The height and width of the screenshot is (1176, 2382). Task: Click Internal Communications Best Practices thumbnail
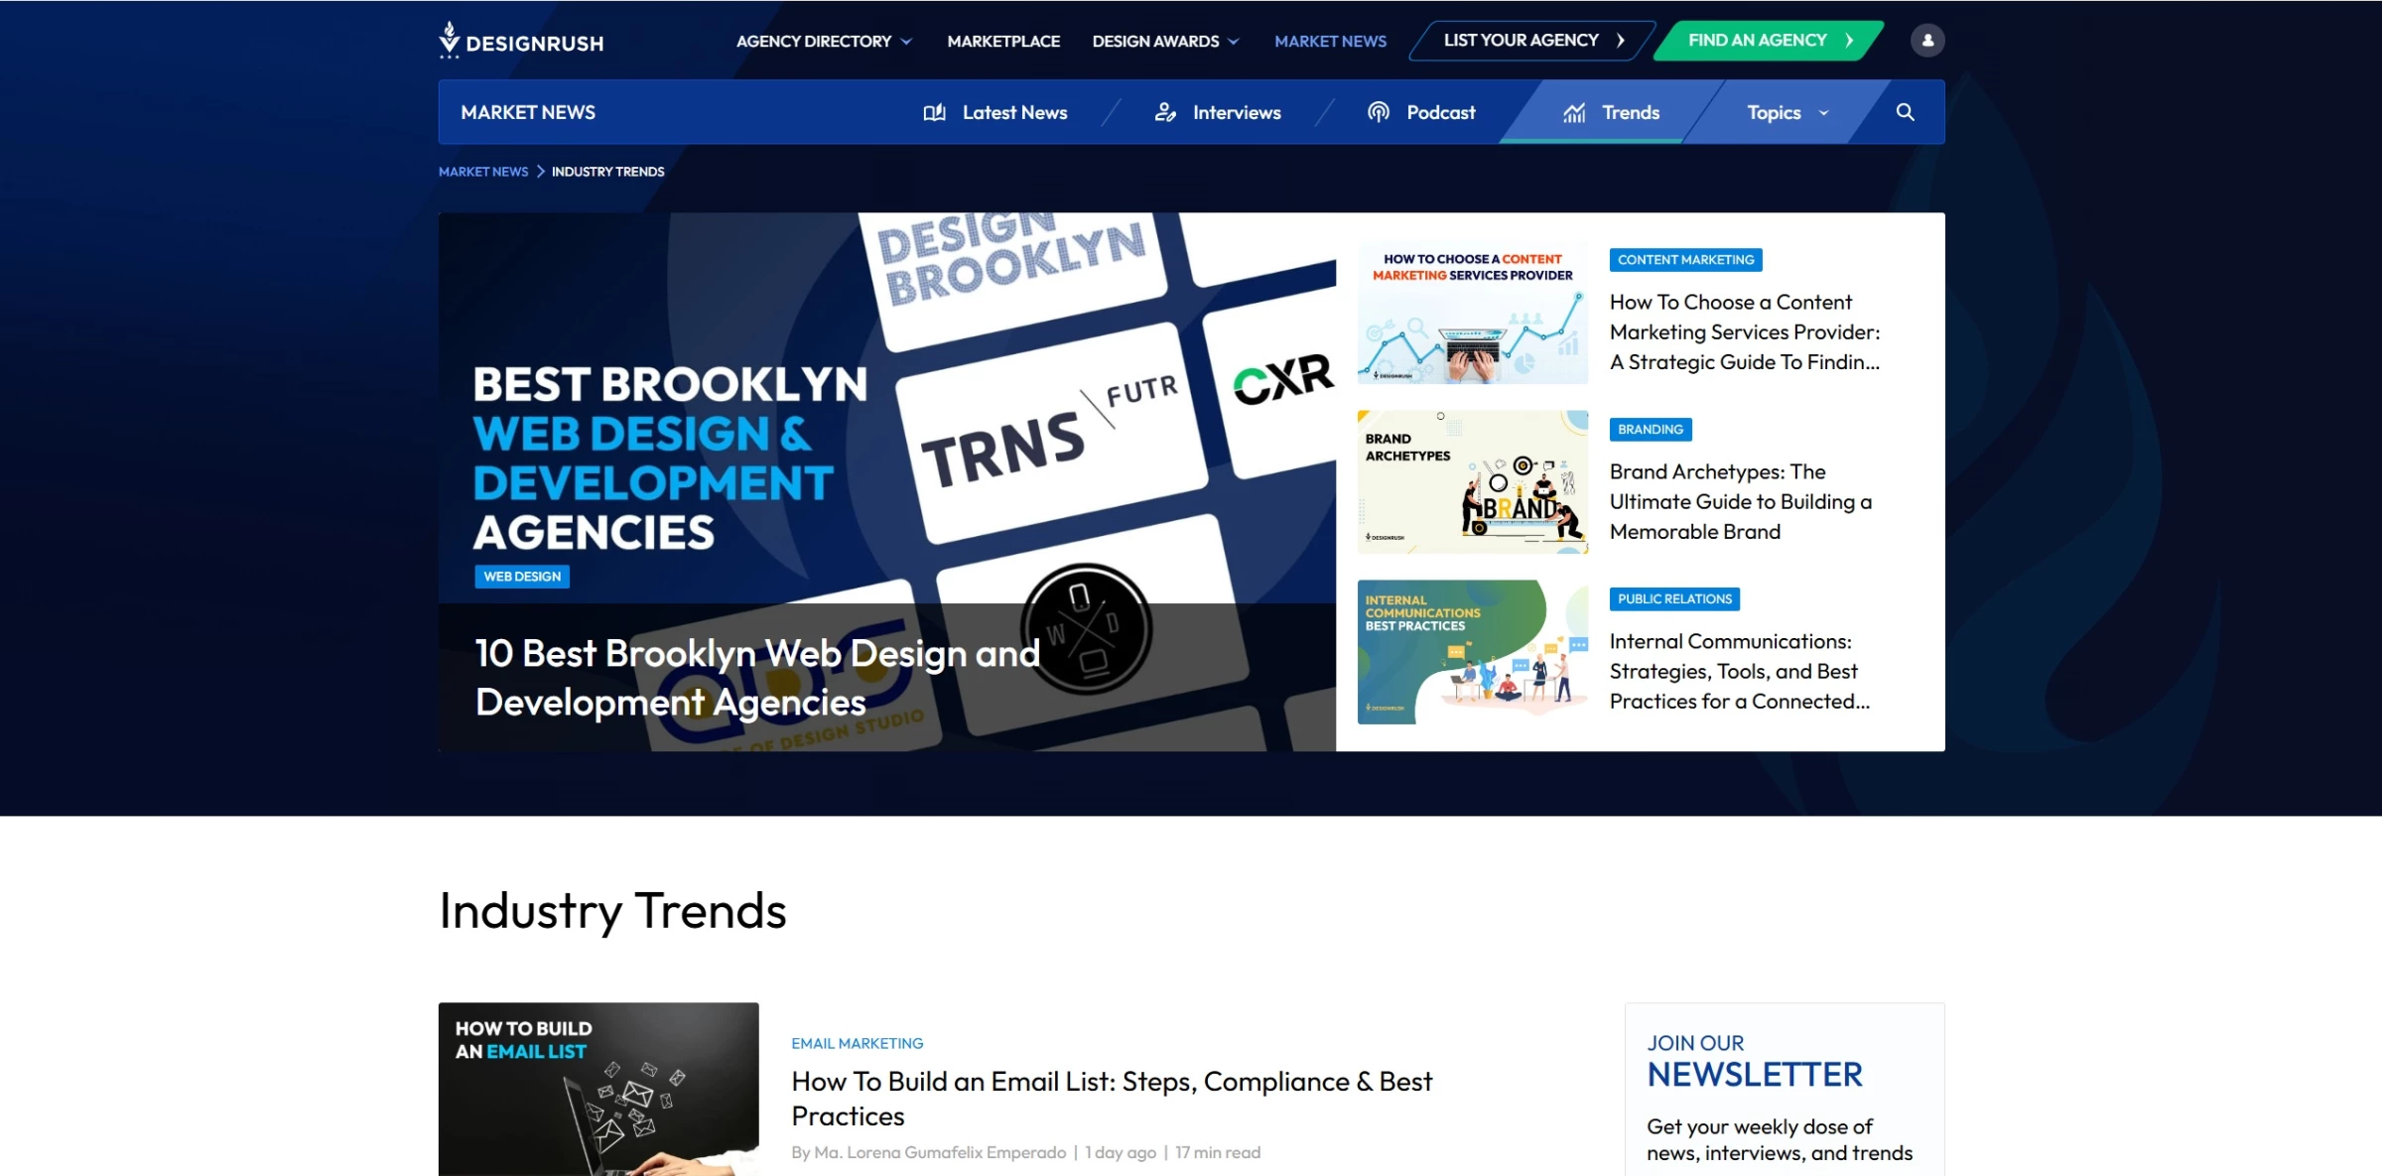click(1473, 652)
